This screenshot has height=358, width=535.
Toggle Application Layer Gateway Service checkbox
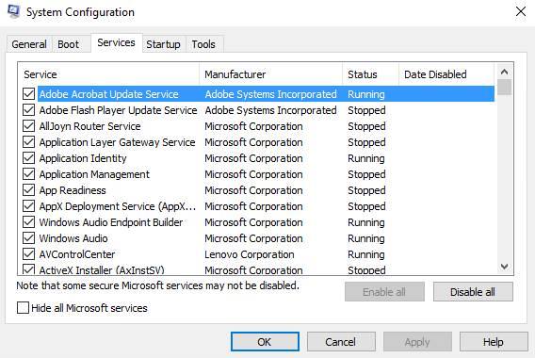28,142
